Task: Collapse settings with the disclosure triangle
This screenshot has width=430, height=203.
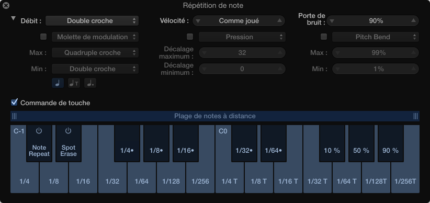Action: pos(13,18)
